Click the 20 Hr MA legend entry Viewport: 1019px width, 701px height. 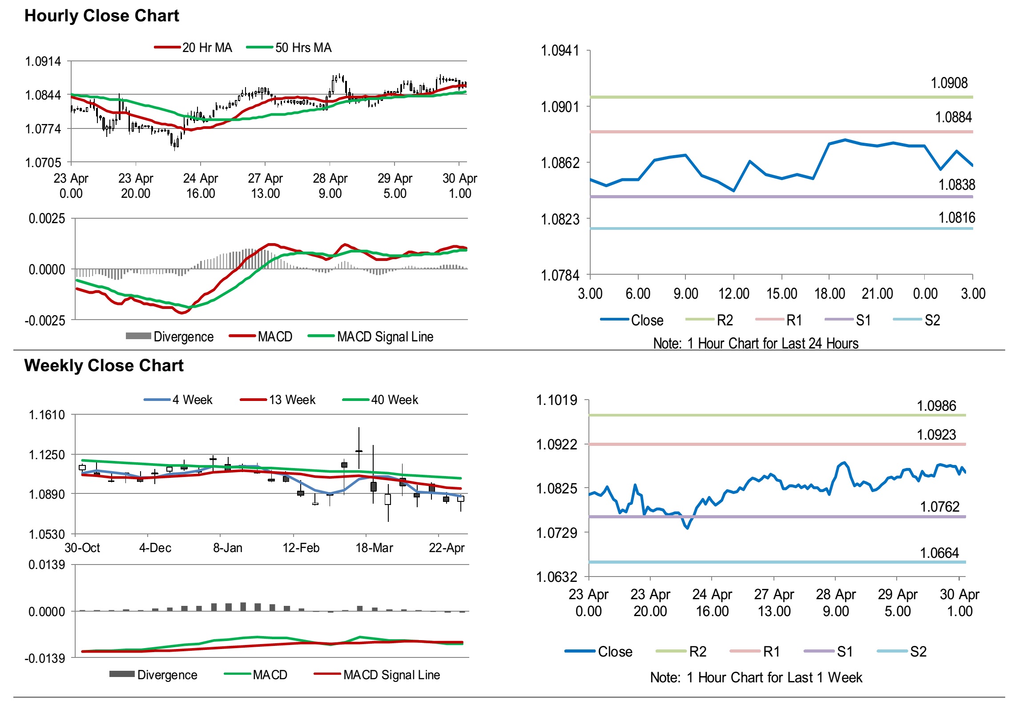207,48
